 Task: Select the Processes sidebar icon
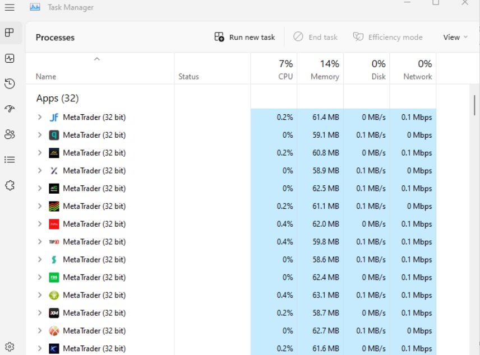pos(10,32)
